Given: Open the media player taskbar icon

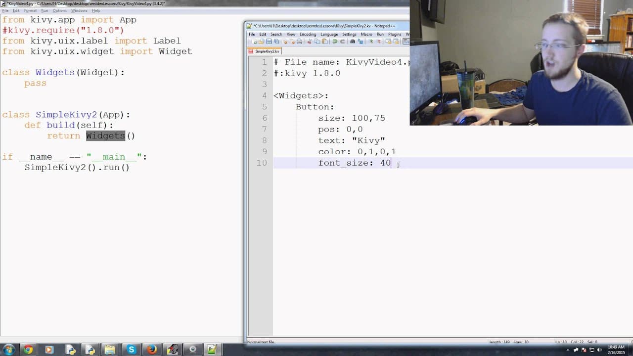Looking at the screenshot, I should click(x=48, y=350).
